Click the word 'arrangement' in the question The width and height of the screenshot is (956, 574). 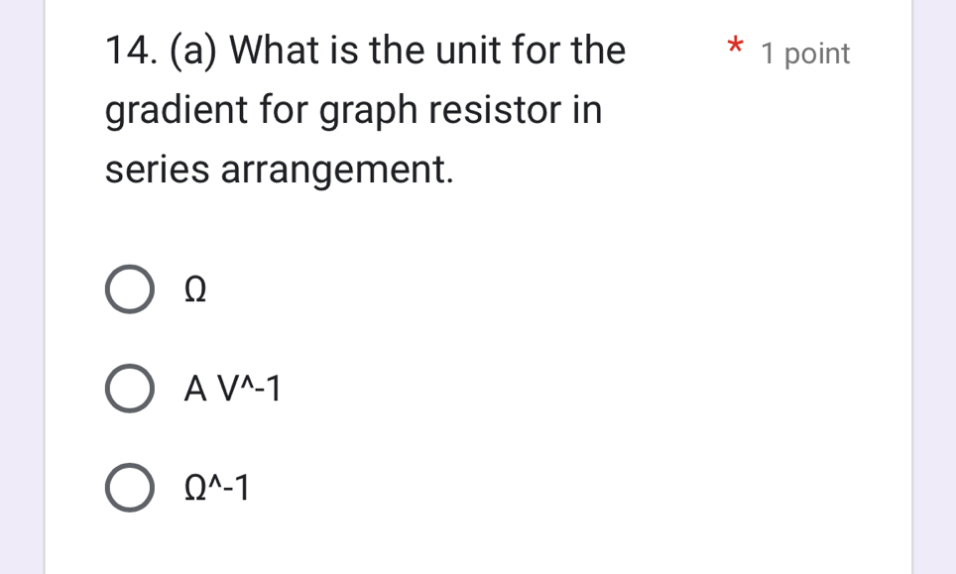point(336,170)
